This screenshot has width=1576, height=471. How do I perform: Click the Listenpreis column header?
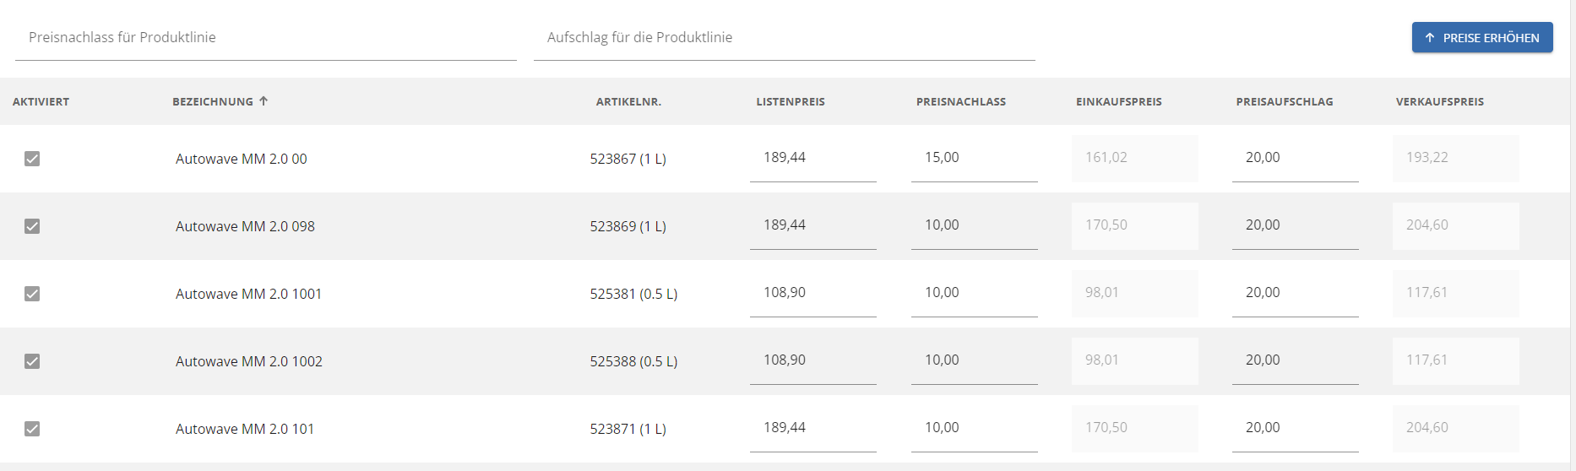(x=791, y=101)
